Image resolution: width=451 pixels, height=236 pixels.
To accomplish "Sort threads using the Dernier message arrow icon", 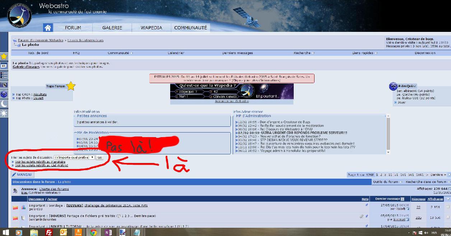I will point(403,199).
